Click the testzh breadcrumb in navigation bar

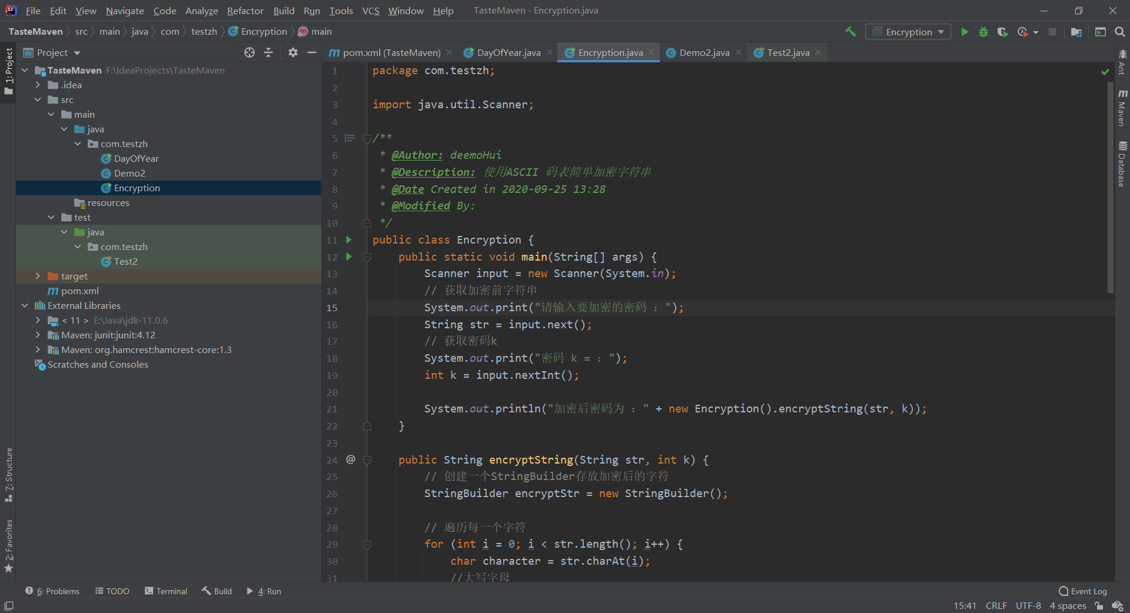coord(204,31)
